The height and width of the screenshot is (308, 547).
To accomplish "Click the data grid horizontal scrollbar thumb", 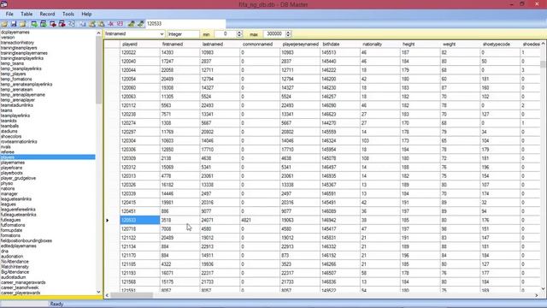I will coord(132,295).
